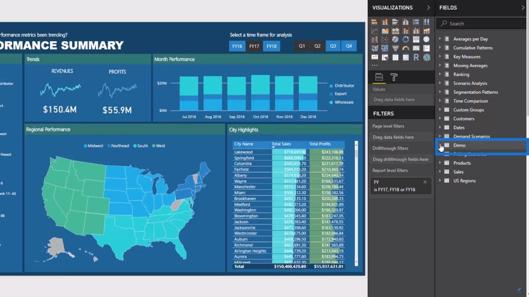Expand the Products table

click(x=440, y=162)
